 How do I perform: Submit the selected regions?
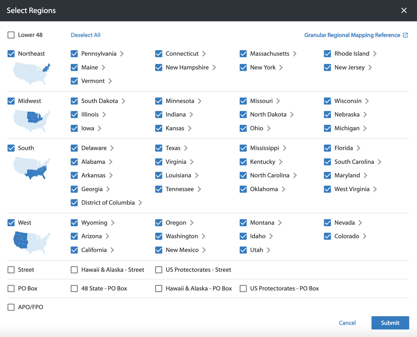pyautogui.click(x=390, y=323)
